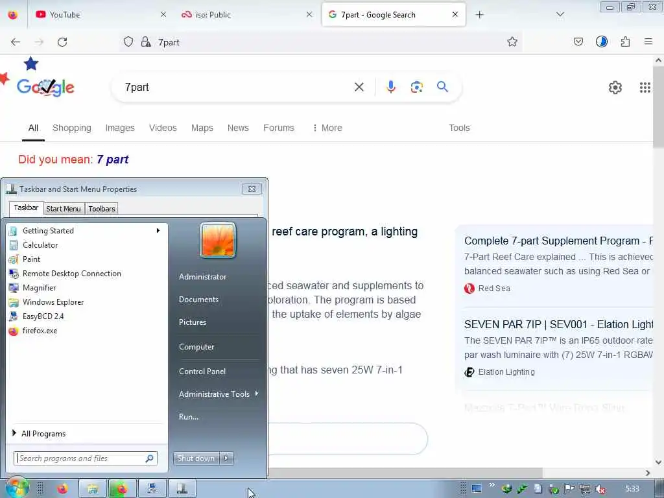
Task: Click the Administrator user picture
Action: [218, 240]
